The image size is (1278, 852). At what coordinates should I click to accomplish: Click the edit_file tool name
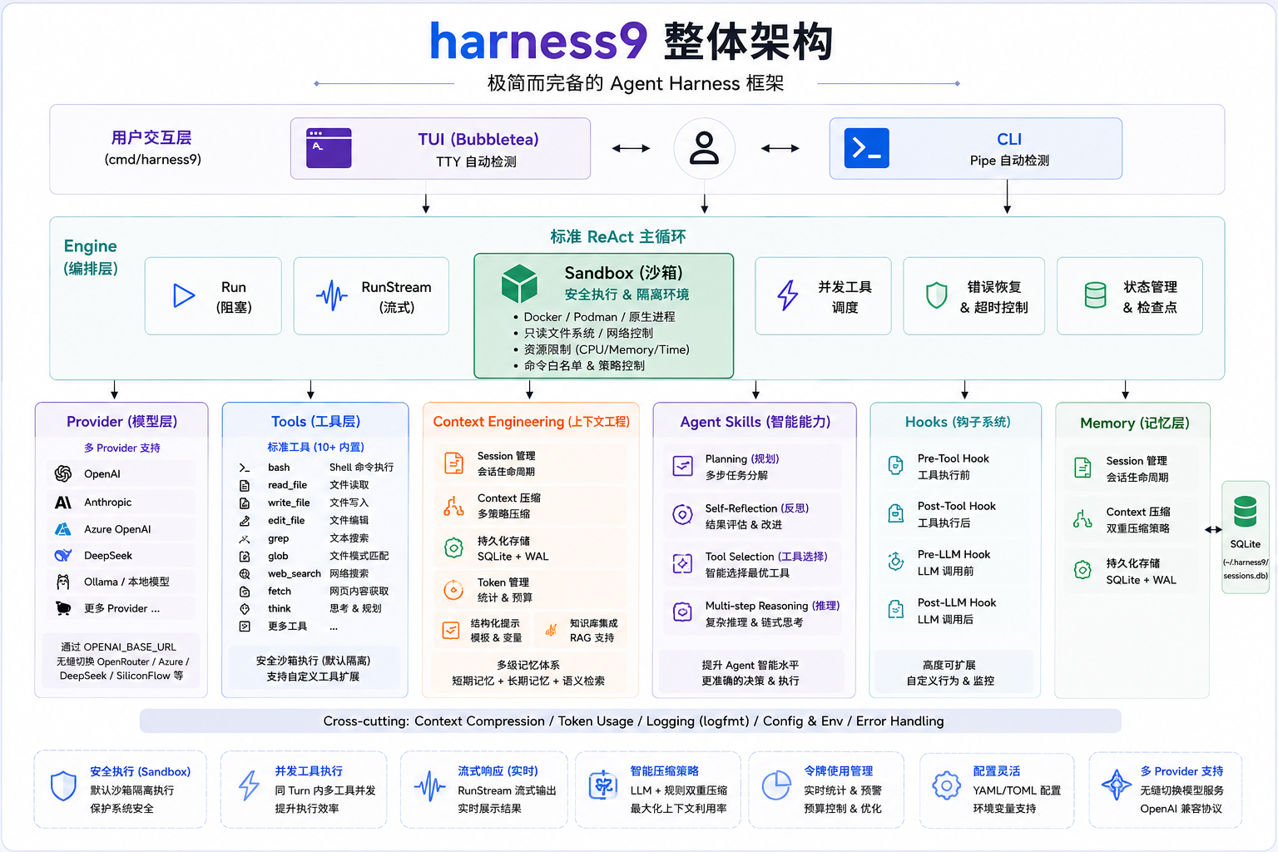(286, 521)
